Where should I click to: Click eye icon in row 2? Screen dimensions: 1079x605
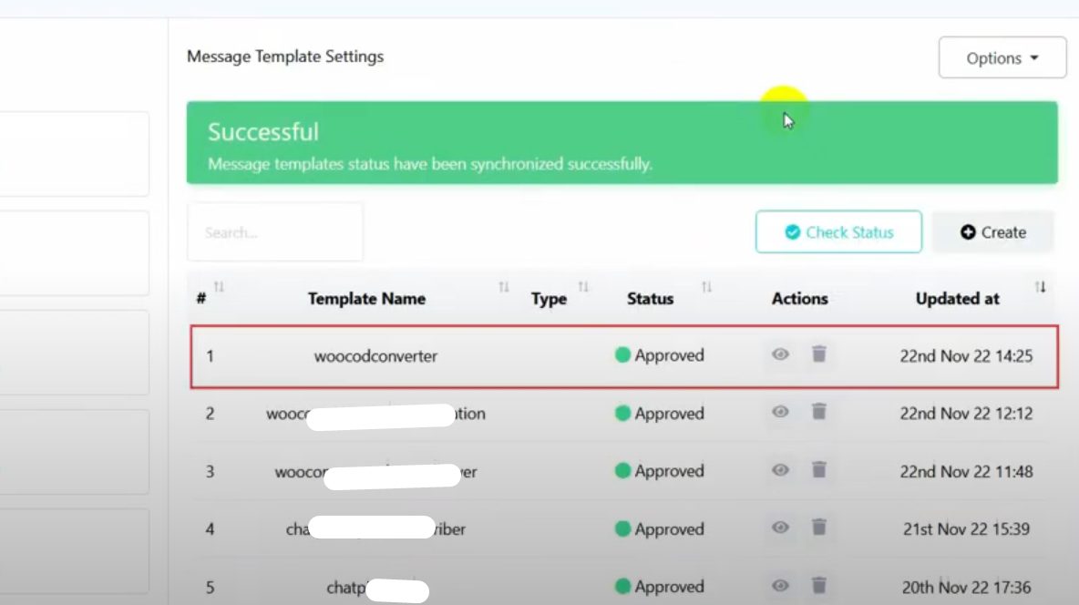click(780, 412)
